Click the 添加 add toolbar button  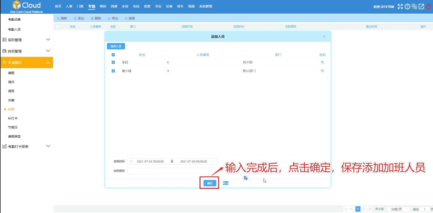pyautogui.click(x=79, y=18)
